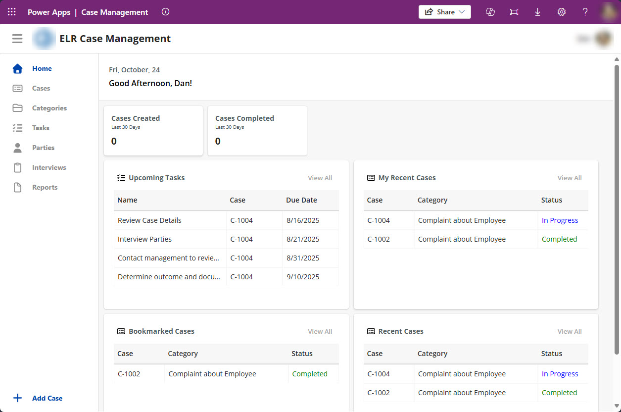Click View All for Upcoming Tasks
Viewport: 621px width, 412px height.
pos(320,178)
